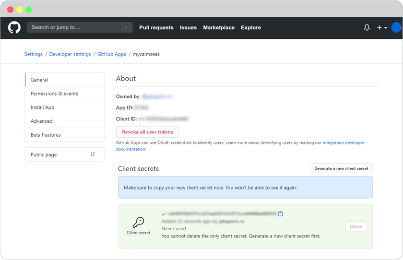This screenshot has width=403, height=260.
Task: Click the macOS yellow minimize button
Action: [20, 10]
